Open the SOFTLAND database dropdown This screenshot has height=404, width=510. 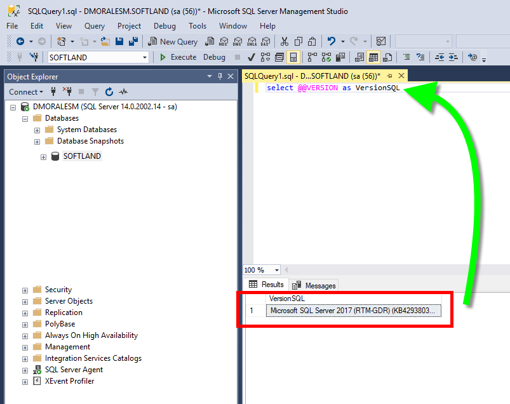tap(145, 58)
